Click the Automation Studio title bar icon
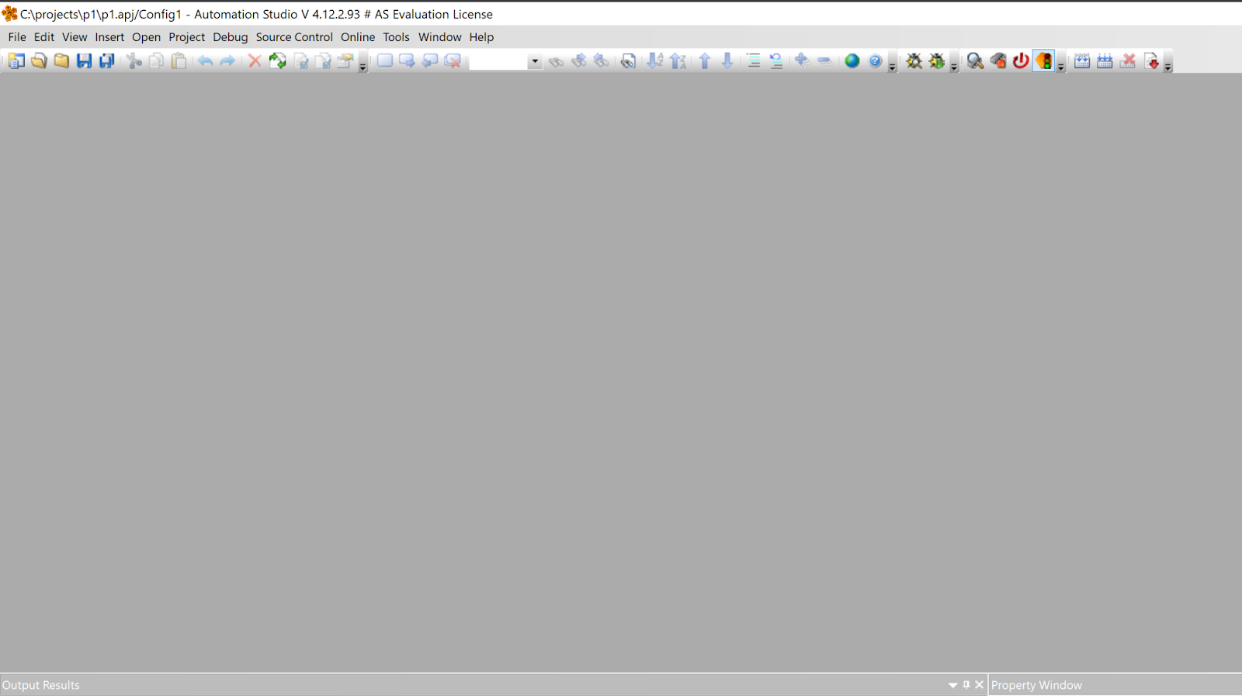Viewport: 1242px width, 696px height. [9, 13]
